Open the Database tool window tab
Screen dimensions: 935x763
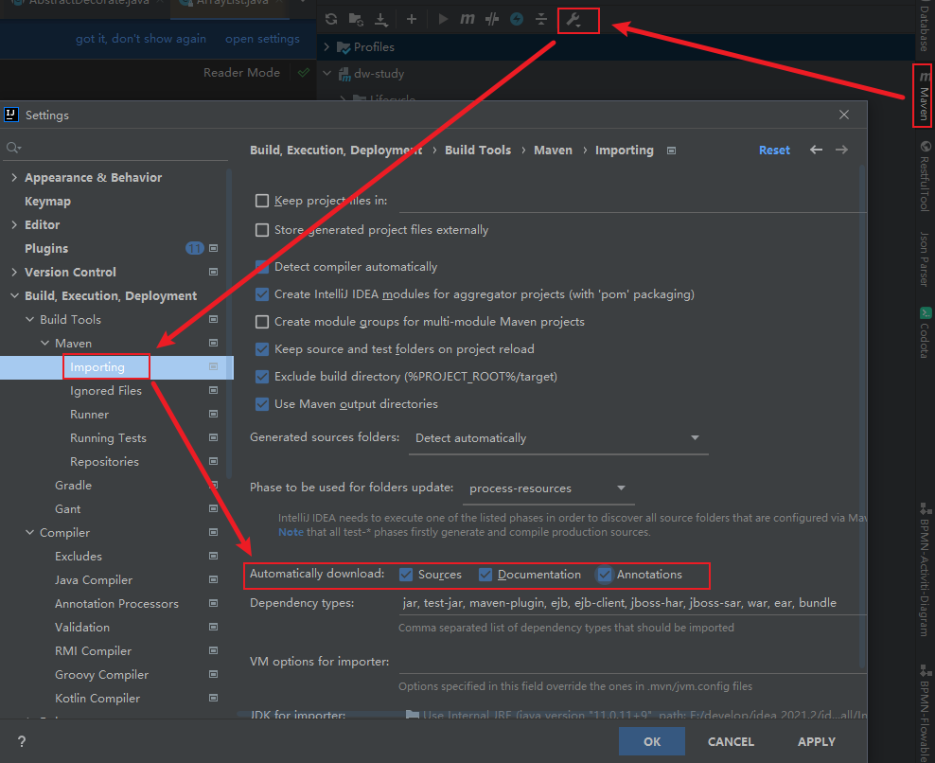[x=924, y=26]
